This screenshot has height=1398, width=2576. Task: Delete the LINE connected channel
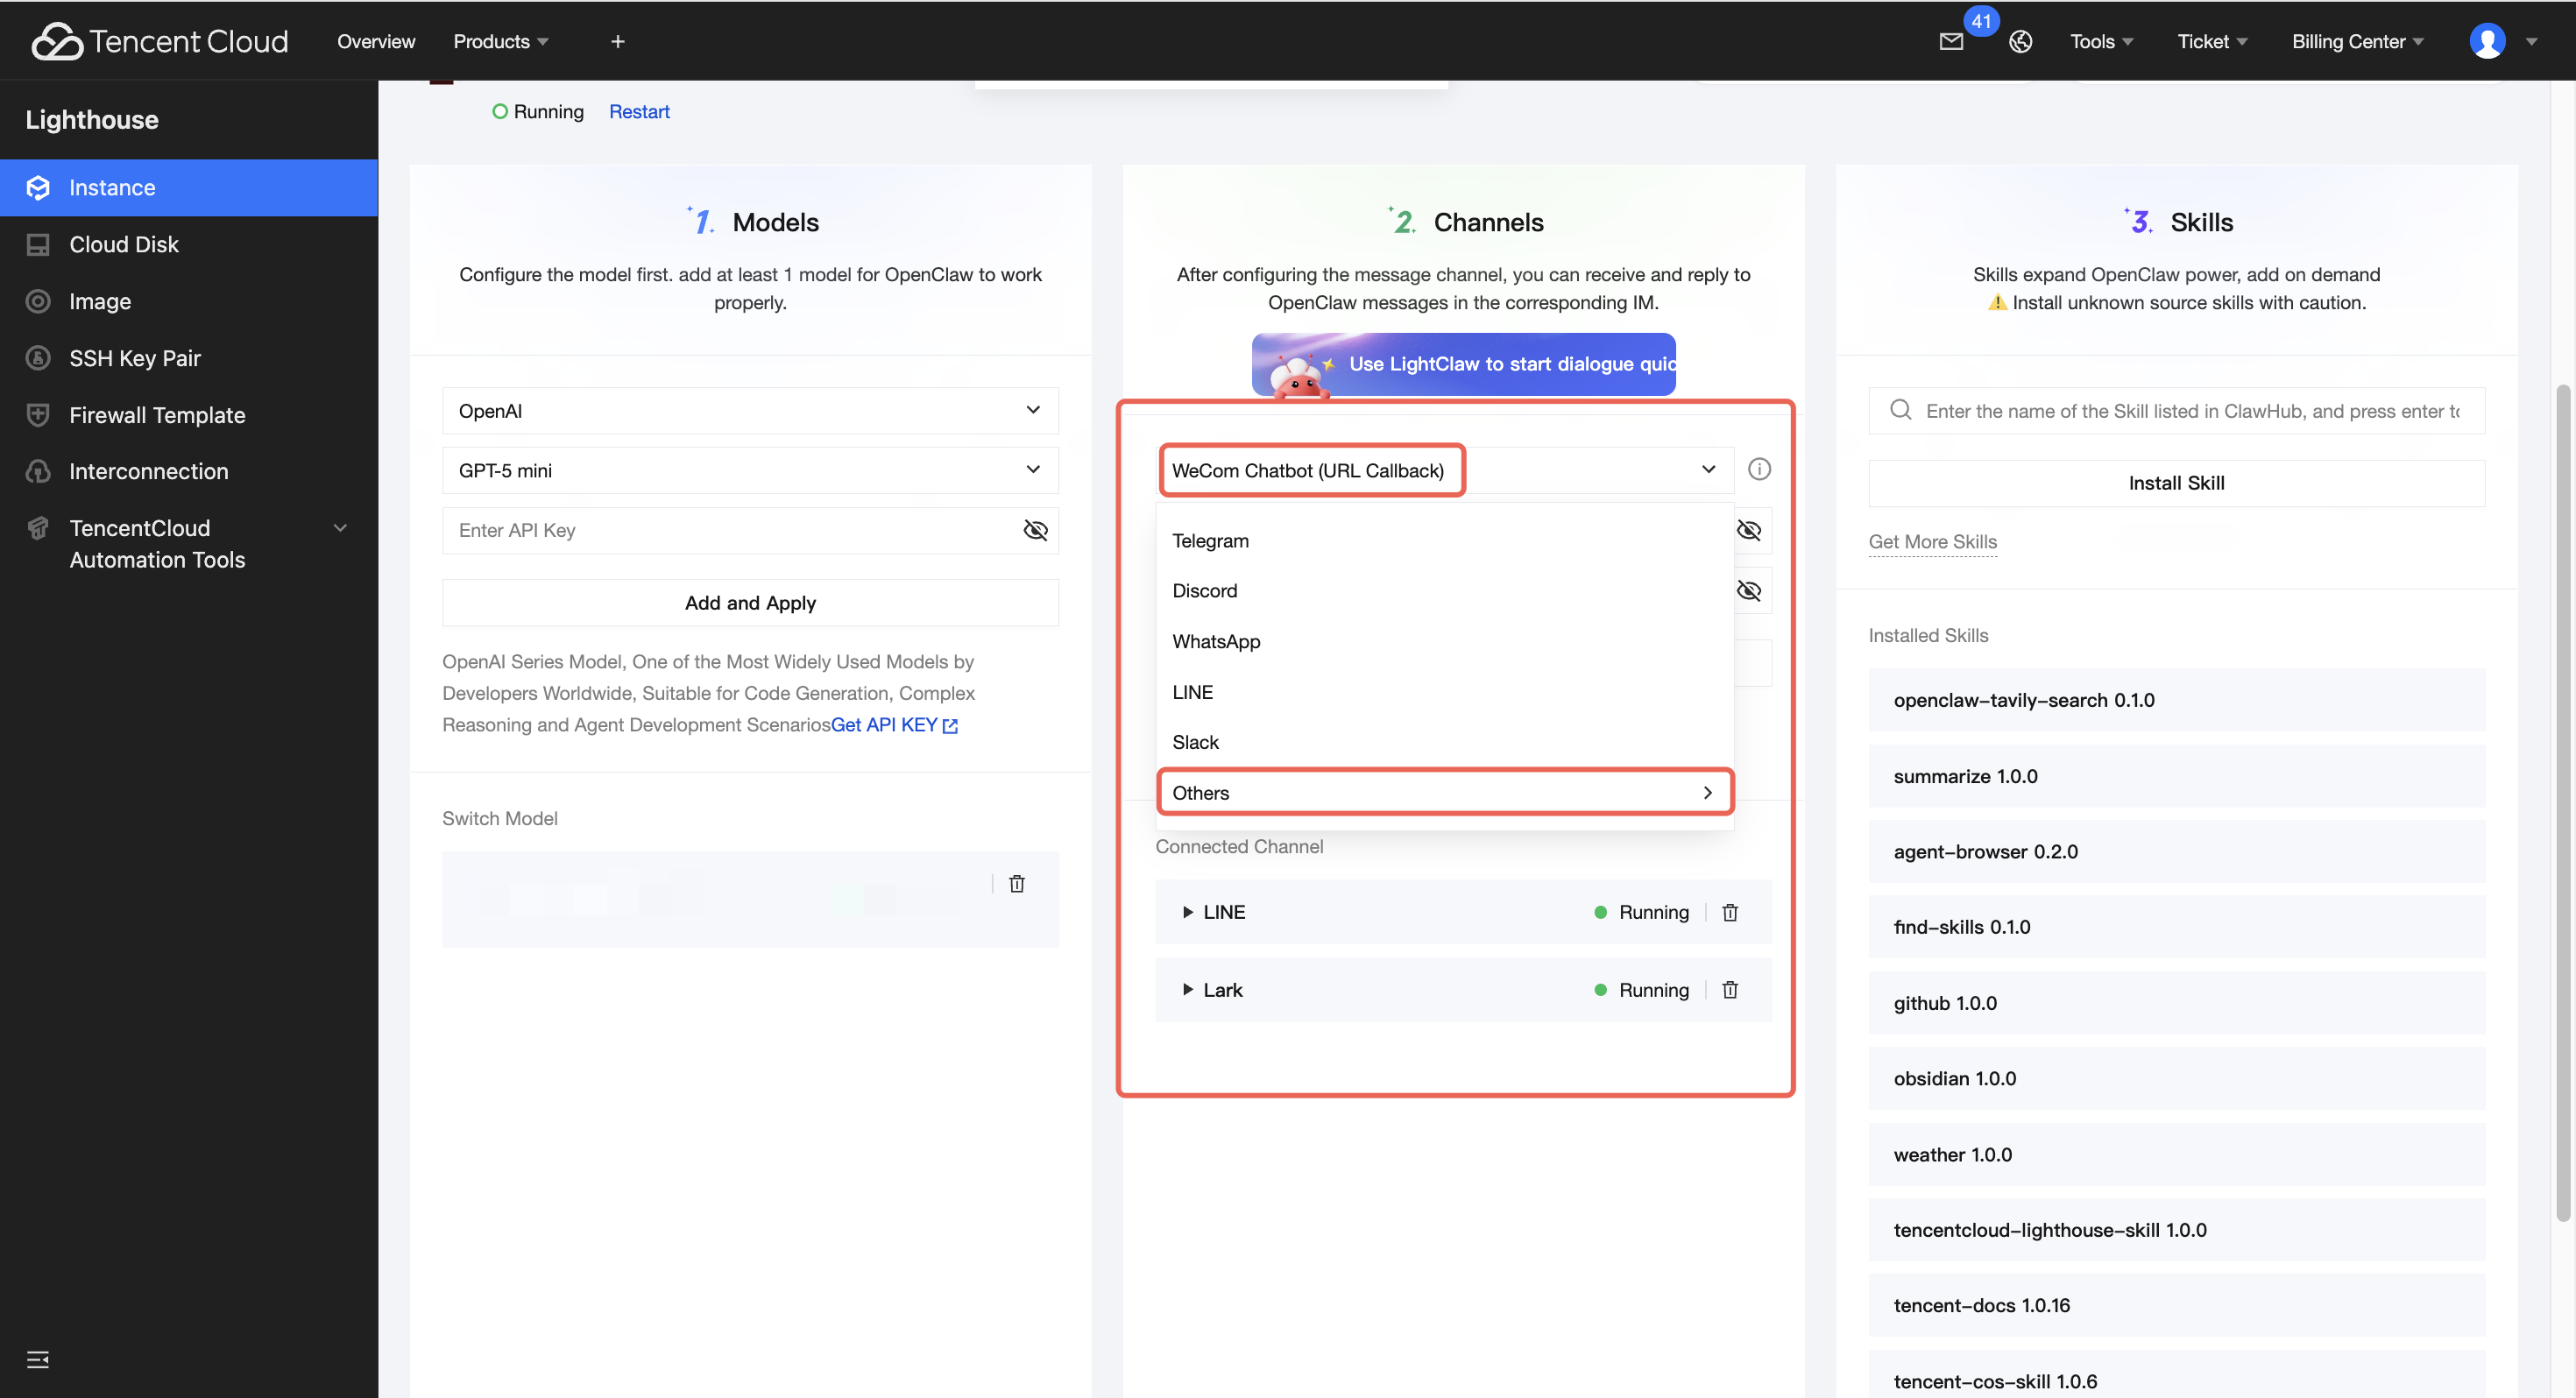[1730, 912]
